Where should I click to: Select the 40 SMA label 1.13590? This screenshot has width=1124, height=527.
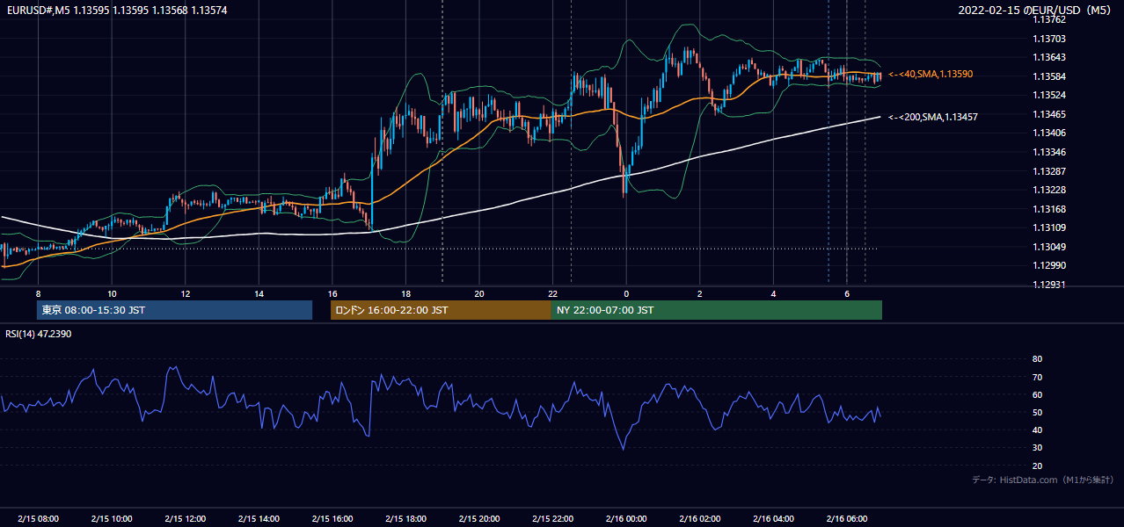931,75
